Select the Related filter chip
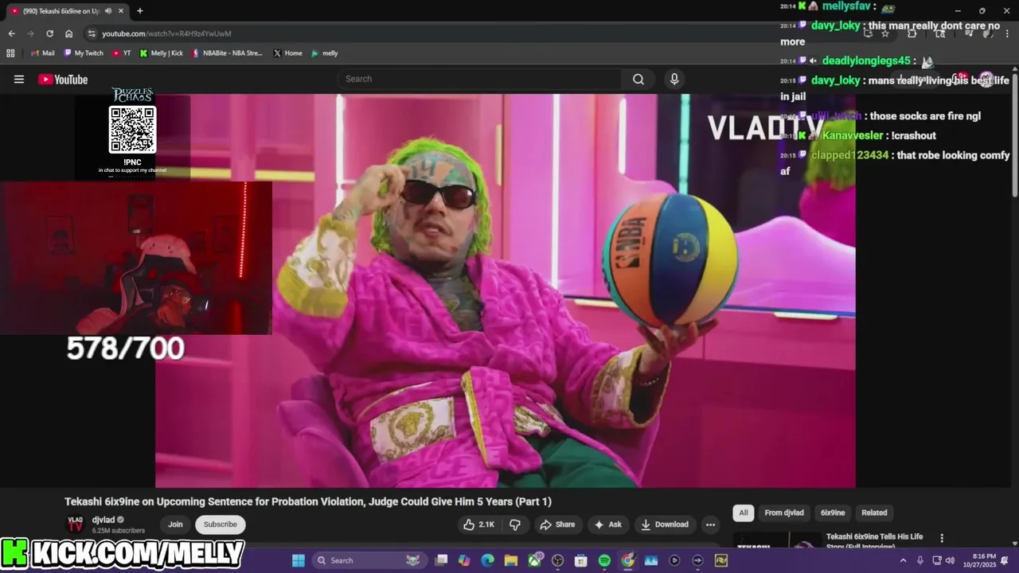The width and height of the screenshot is (1019, 573). pyautogui.click(x=874, y=513)
